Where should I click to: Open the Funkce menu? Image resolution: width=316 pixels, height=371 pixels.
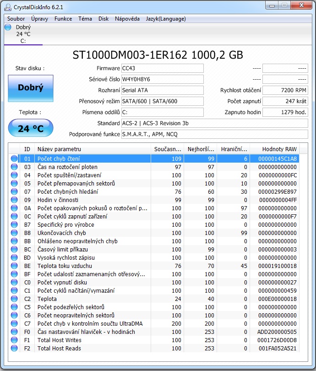point(63,19)
